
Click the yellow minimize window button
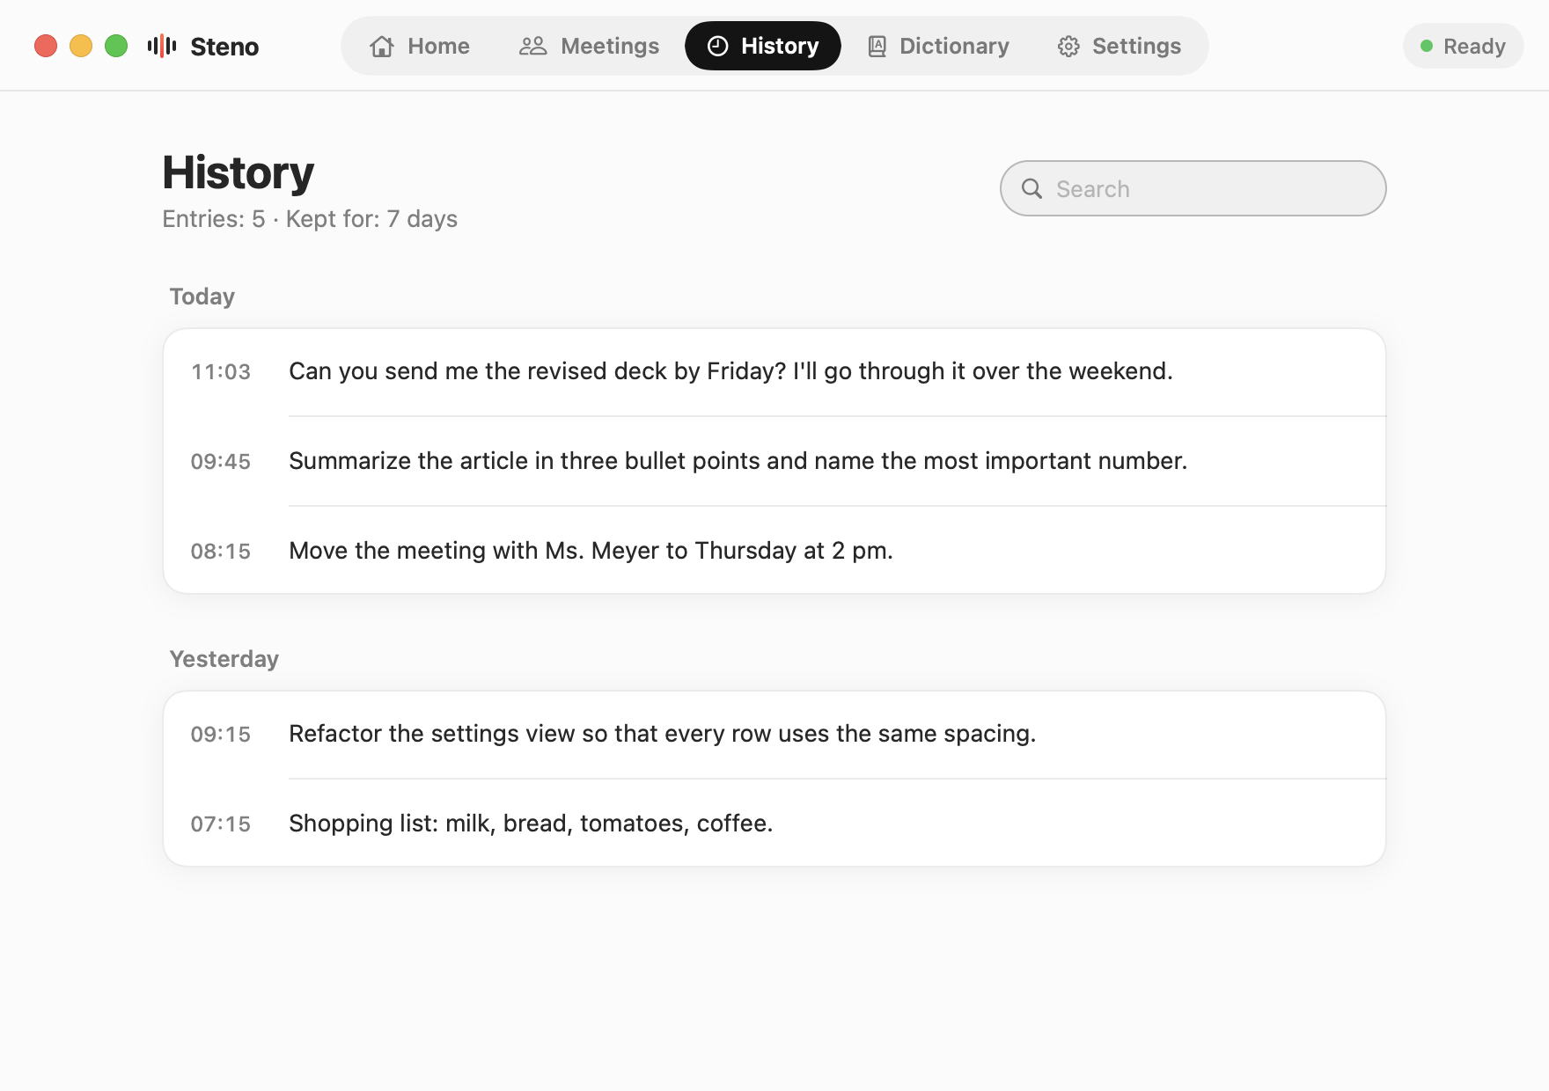pyautogui.click(x=81, y=46)
